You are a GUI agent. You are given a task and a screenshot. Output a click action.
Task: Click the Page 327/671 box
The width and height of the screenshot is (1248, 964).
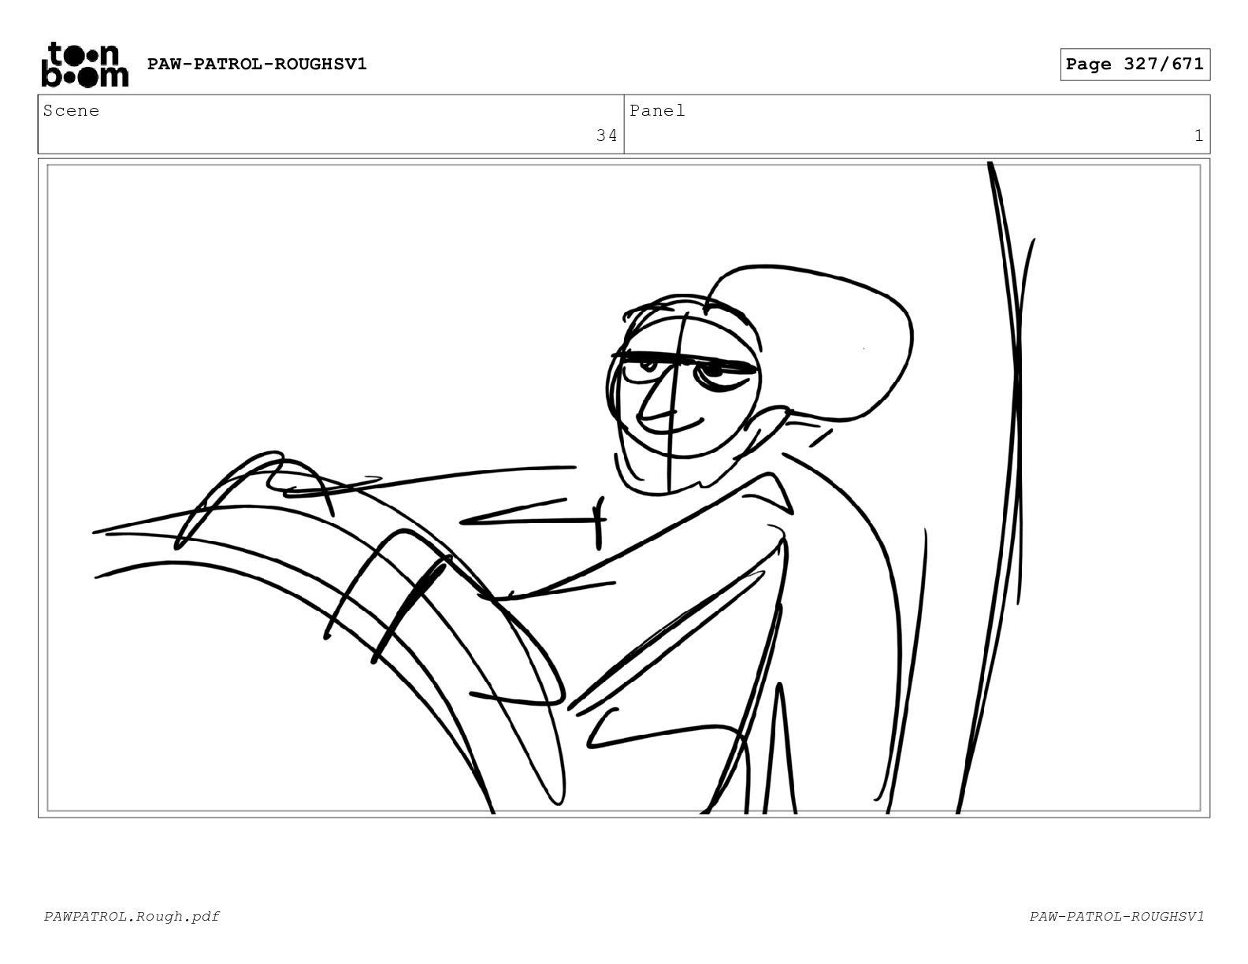click(x=1135, y=65)
